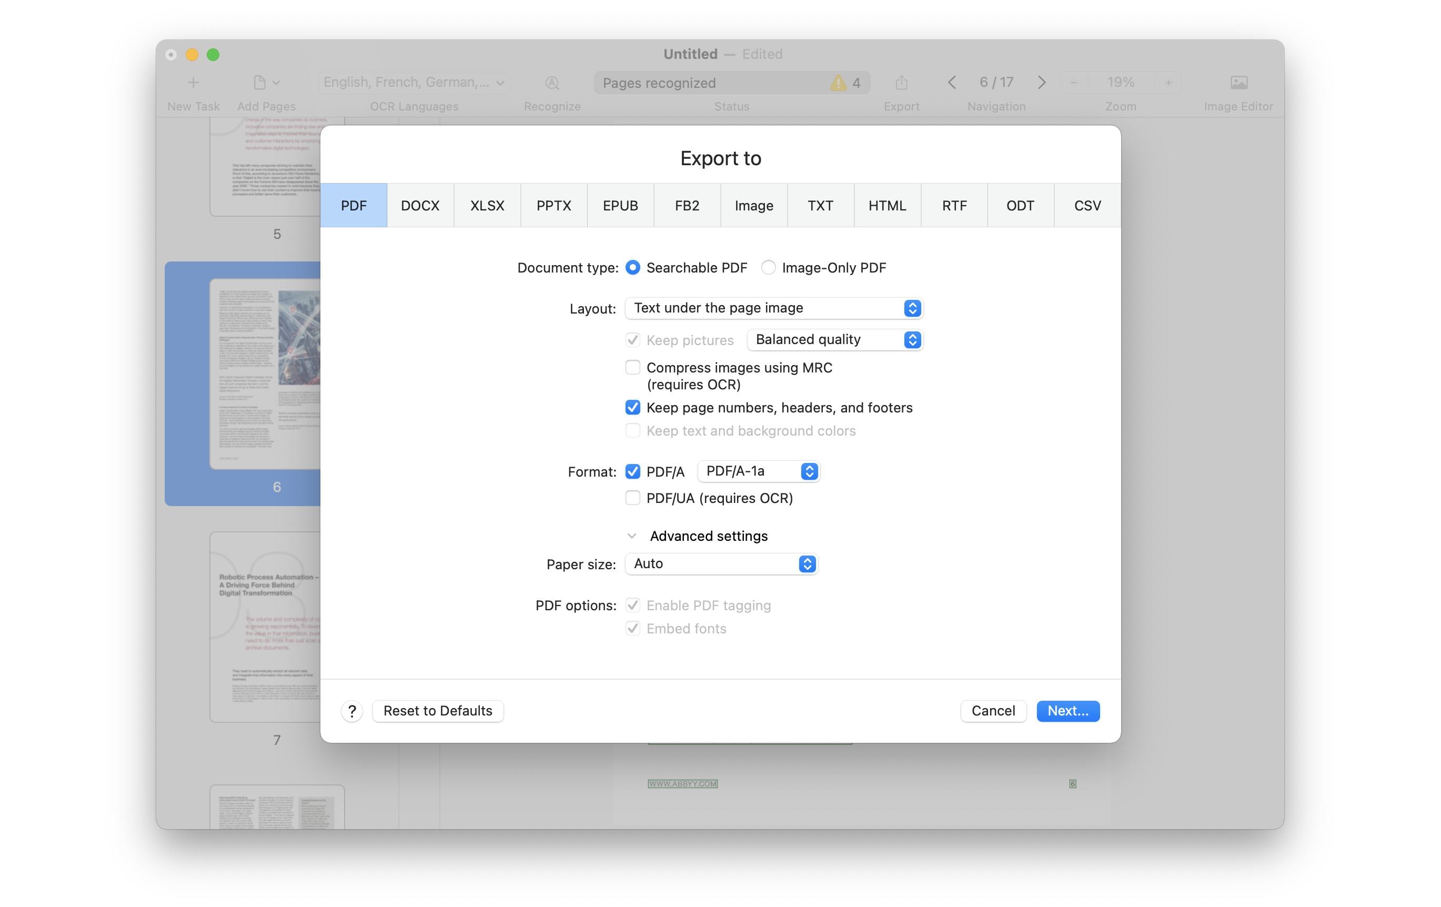Viewport: 1441px width, 907px height.
Task: Open the Image Editor
Action: (x=1240, y=82)
